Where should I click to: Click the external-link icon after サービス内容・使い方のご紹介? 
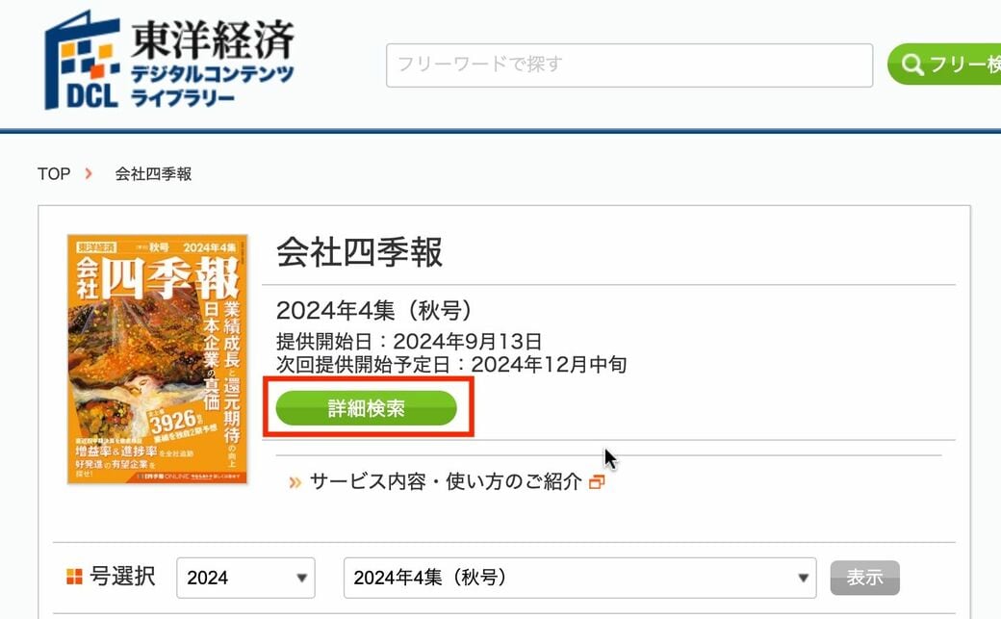pos(596,480)
